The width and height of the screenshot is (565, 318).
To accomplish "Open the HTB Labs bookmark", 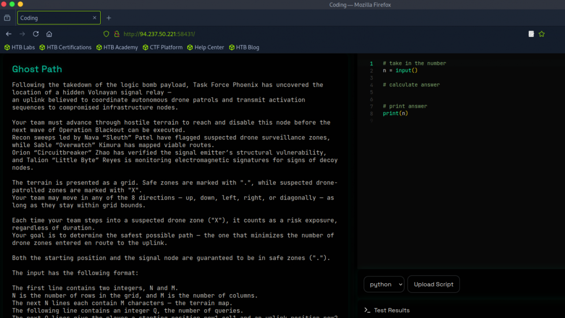I will pyautogui.click(x=19, y=47).
